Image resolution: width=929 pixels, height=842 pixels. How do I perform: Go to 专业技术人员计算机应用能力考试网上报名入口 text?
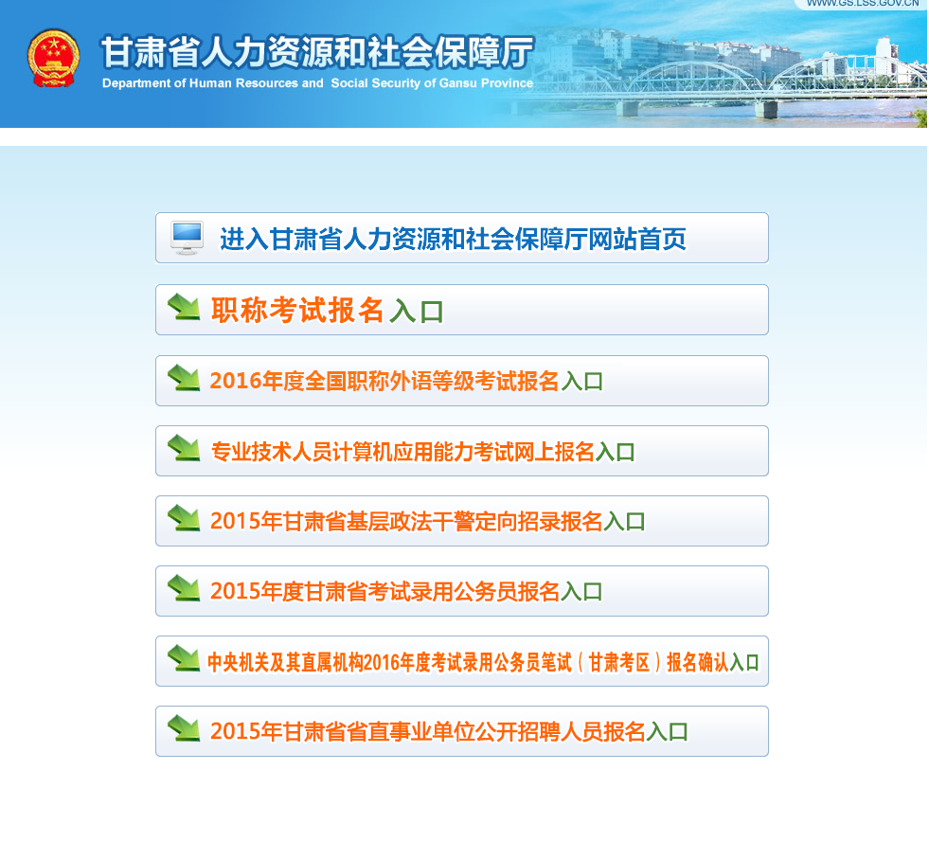click(422, 452)
